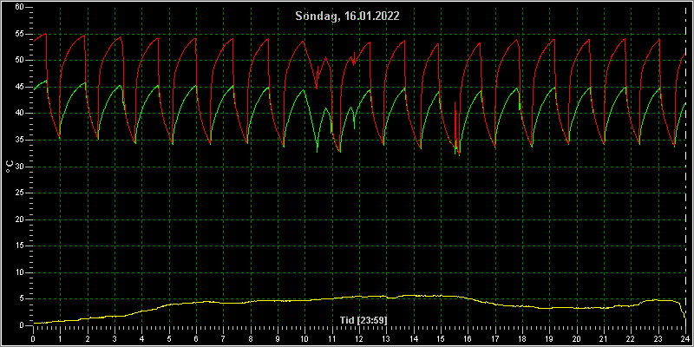The height and width of the screenshot is (347, 694).
Task: Click hour 15 on the time axis
Action: coord(441,337)
